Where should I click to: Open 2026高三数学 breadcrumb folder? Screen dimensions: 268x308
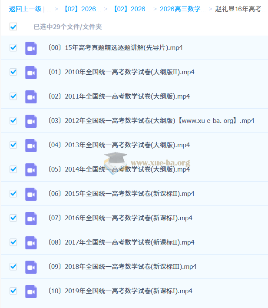click(183, 9)
